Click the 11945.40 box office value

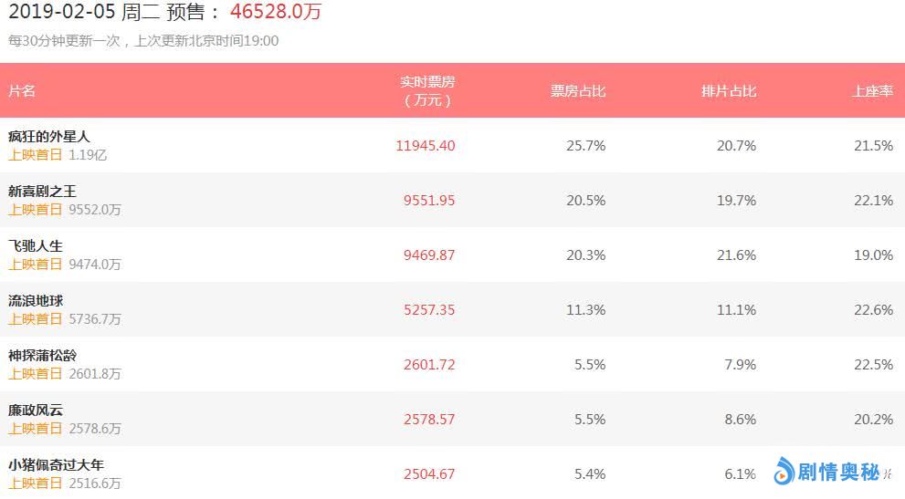pyautogui.click(x=426, y=146)
